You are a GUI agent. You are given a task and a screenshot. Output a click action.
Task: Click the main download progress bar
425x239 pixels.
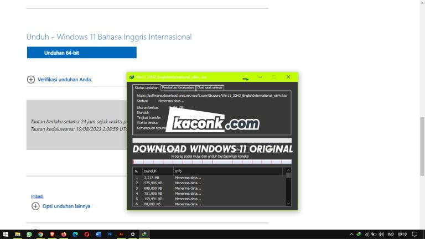click(212, 141)
